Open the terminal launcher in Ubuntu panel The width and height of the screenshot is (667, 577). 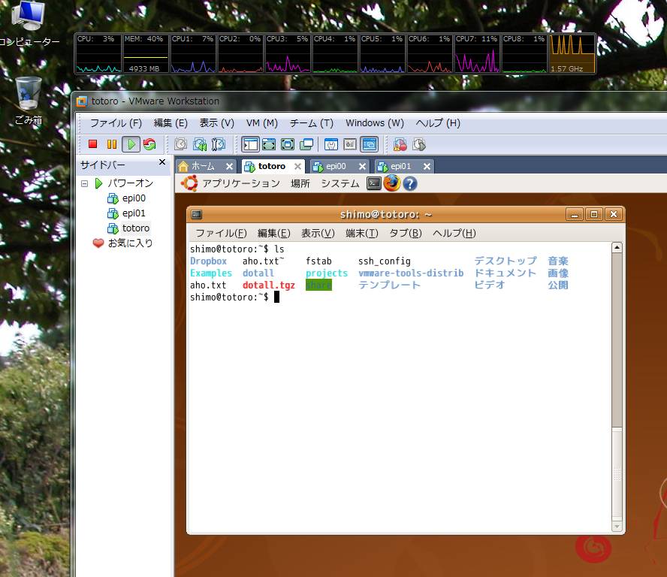373,183
